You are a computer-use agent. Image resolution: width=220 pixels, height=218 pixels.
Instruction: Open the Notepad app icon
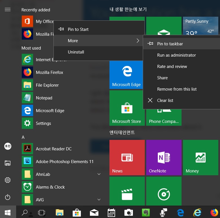coord(27,98)
